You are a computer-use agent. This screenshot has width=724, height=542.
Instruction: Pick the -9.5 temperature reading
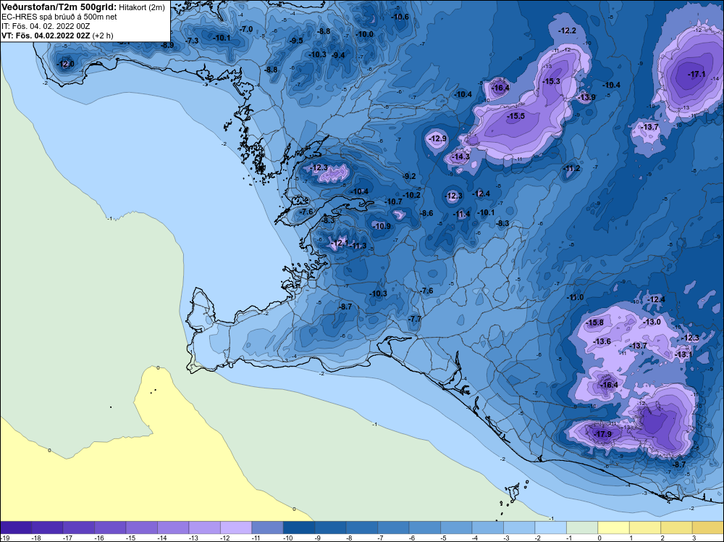click(296, 41)
